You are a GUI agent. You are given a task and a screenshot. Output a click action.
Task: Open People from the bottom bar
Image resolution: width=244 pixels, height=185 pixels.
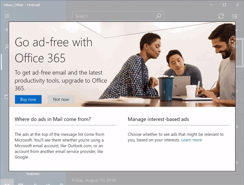click(35, 184)
